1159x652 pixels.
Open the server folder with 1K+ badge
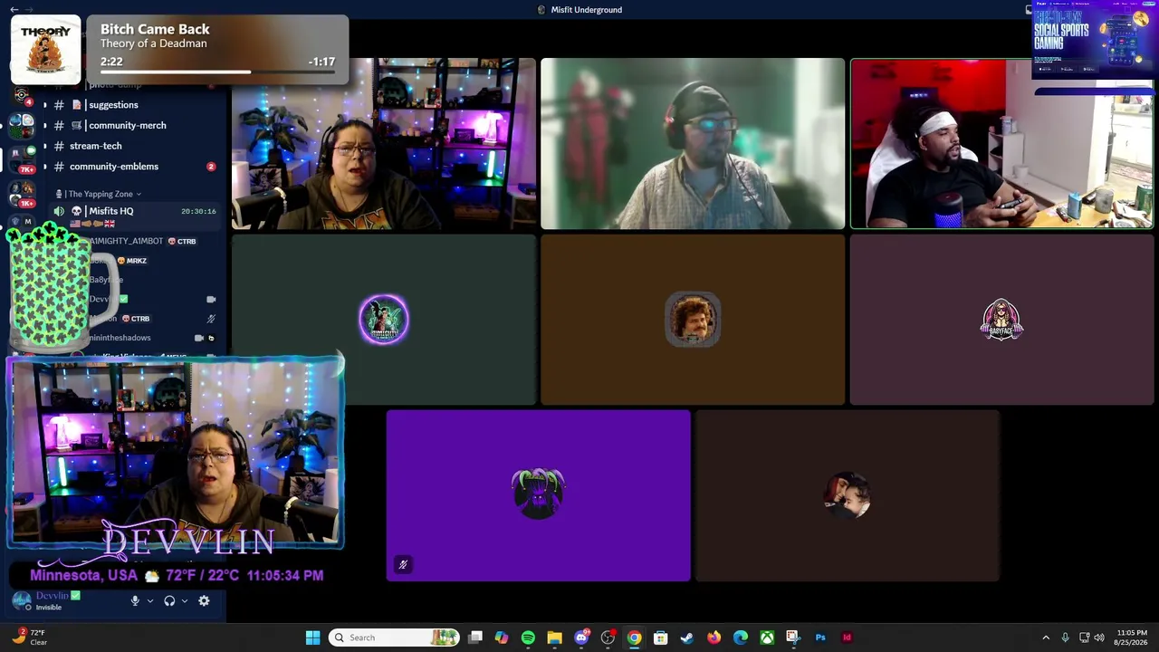tap(22, 192)
